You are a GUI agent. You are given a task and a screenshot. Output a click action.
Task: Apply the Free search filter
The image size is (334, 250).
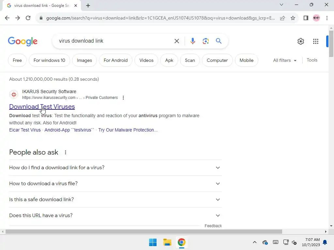coord(17,60)
